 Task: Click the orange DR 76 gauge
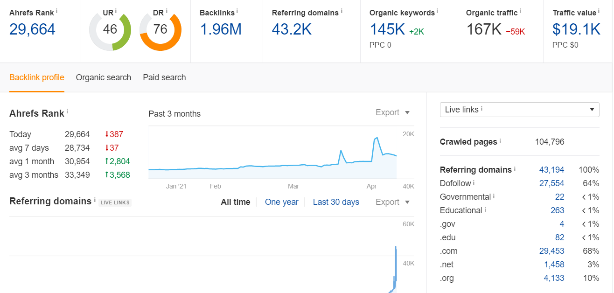pos(160,30)
